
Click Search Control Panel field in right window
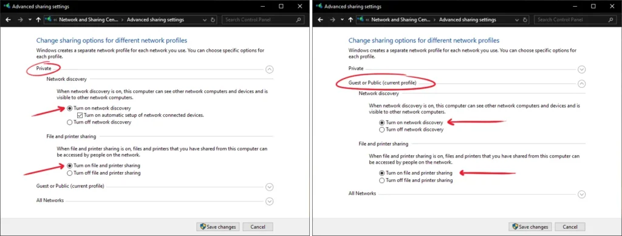pyautogui.click(x=575, y=20)
